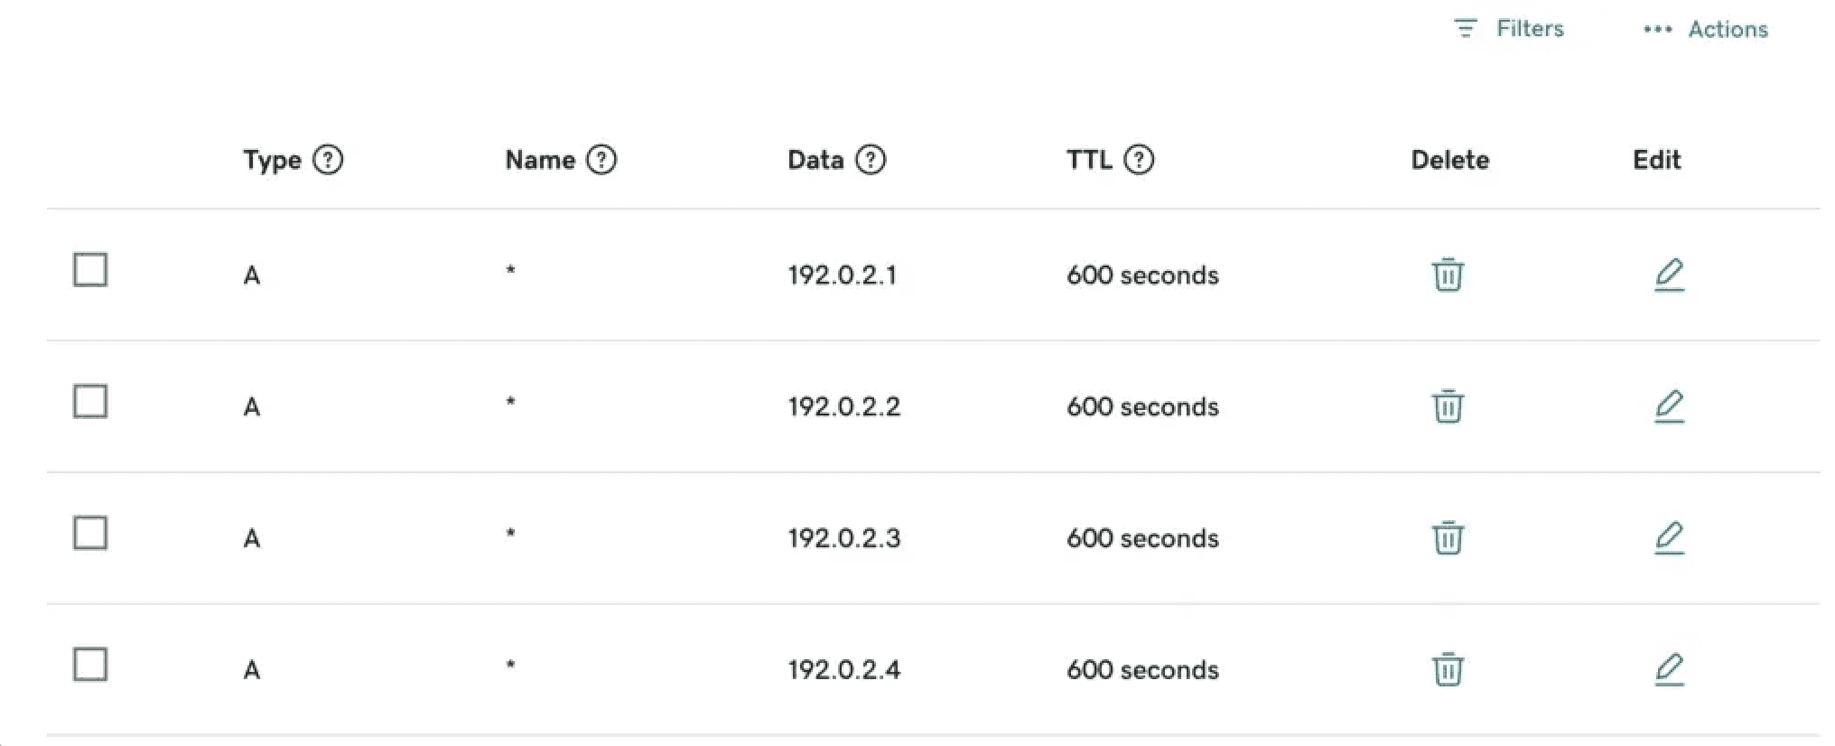The width and height of the screenshot is (1835, 746).
Task: Select the checkbox for record 192.0.2.1
Action: click(90, 269)
